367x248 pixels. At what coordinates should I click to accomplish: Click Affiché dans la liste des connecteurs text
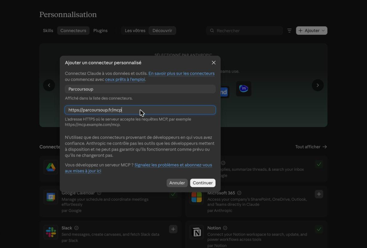click(99, 98)
